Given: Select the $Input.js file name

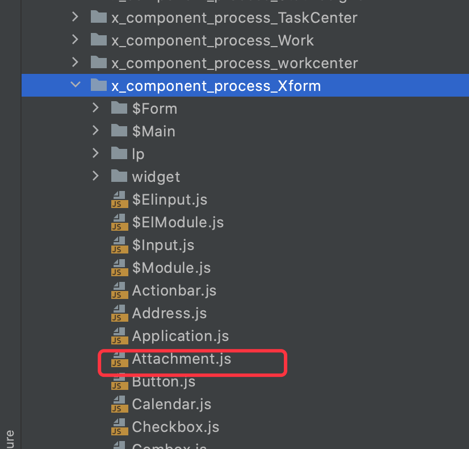Looking at the screenshot, I should 163,245.
